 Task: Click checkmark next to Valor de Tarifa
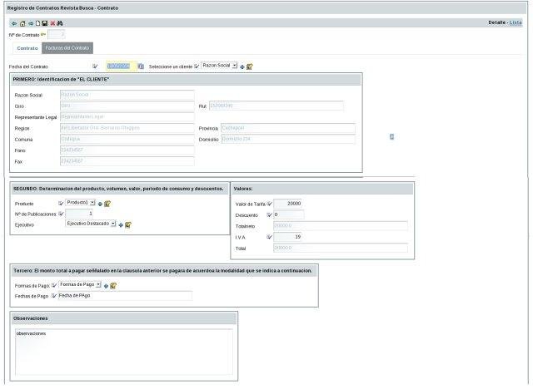point(269,204)
